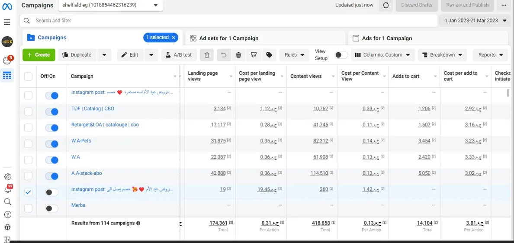The height and width of the screenshot is (243, 514).
Task: Click the preview/share icon next to the trash
Action: (x=254, y=55)
